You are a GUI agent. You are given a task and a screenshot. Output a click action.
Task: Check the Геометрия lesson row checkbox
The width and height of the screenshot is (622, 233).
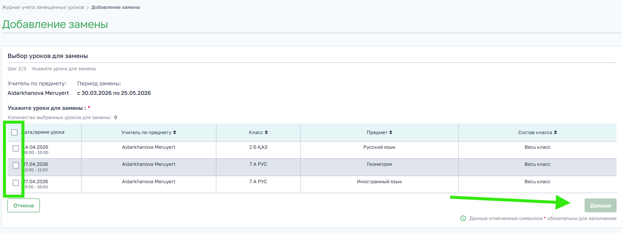[16, 165]
